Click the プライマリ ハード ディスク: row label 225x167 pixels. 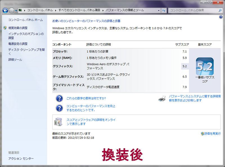click(69, 87)
